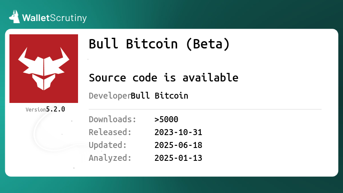Click the horizontal divider below Developer
The height and width of the screenshot is (193, 343).
[205, 109]
